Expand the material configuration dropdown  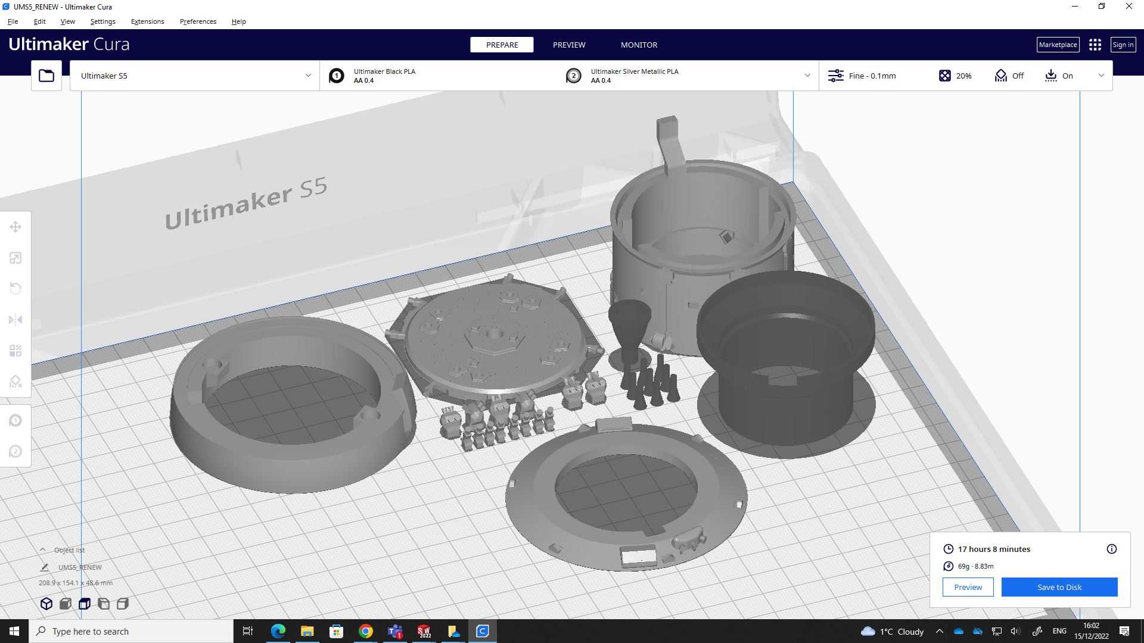807,76
